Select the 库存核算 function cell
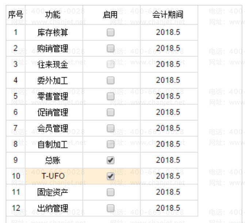245x223 pixels. 53,33
